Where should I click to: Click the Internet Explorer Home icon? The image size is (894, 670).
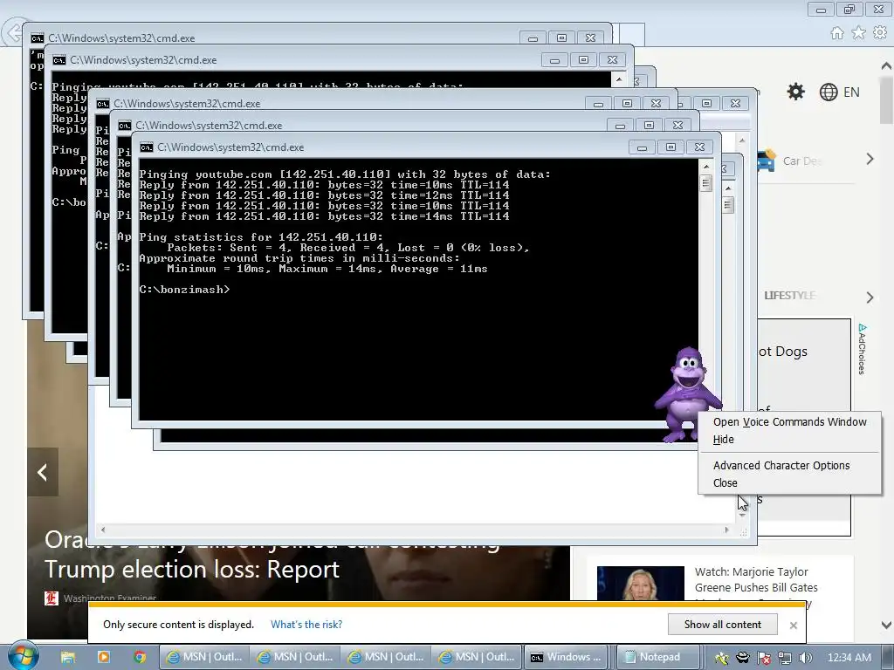[x=837, y=33]
